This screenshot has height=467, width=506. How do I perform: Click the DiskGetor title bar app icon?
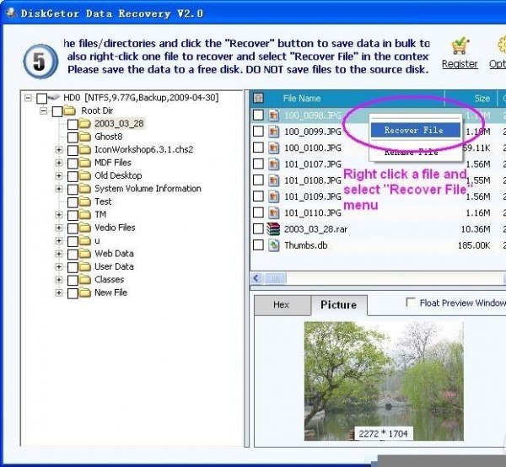tap(11, 13)
